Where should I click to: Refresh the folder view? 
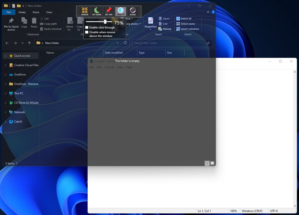coord(125,43)
